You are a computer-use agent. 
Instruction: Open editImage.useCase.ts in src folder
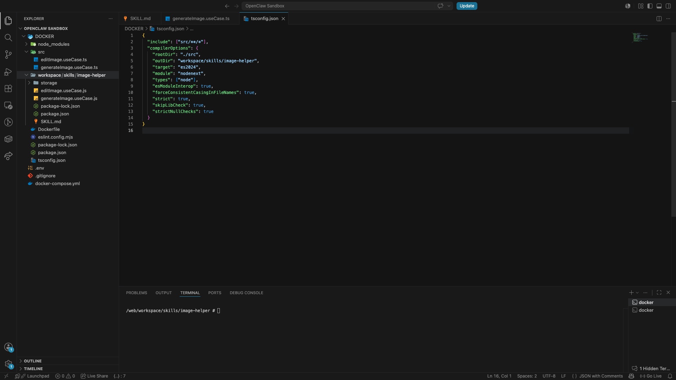pos(63,59)
